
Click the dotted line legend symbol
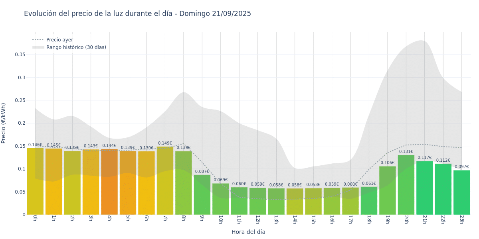38,40
